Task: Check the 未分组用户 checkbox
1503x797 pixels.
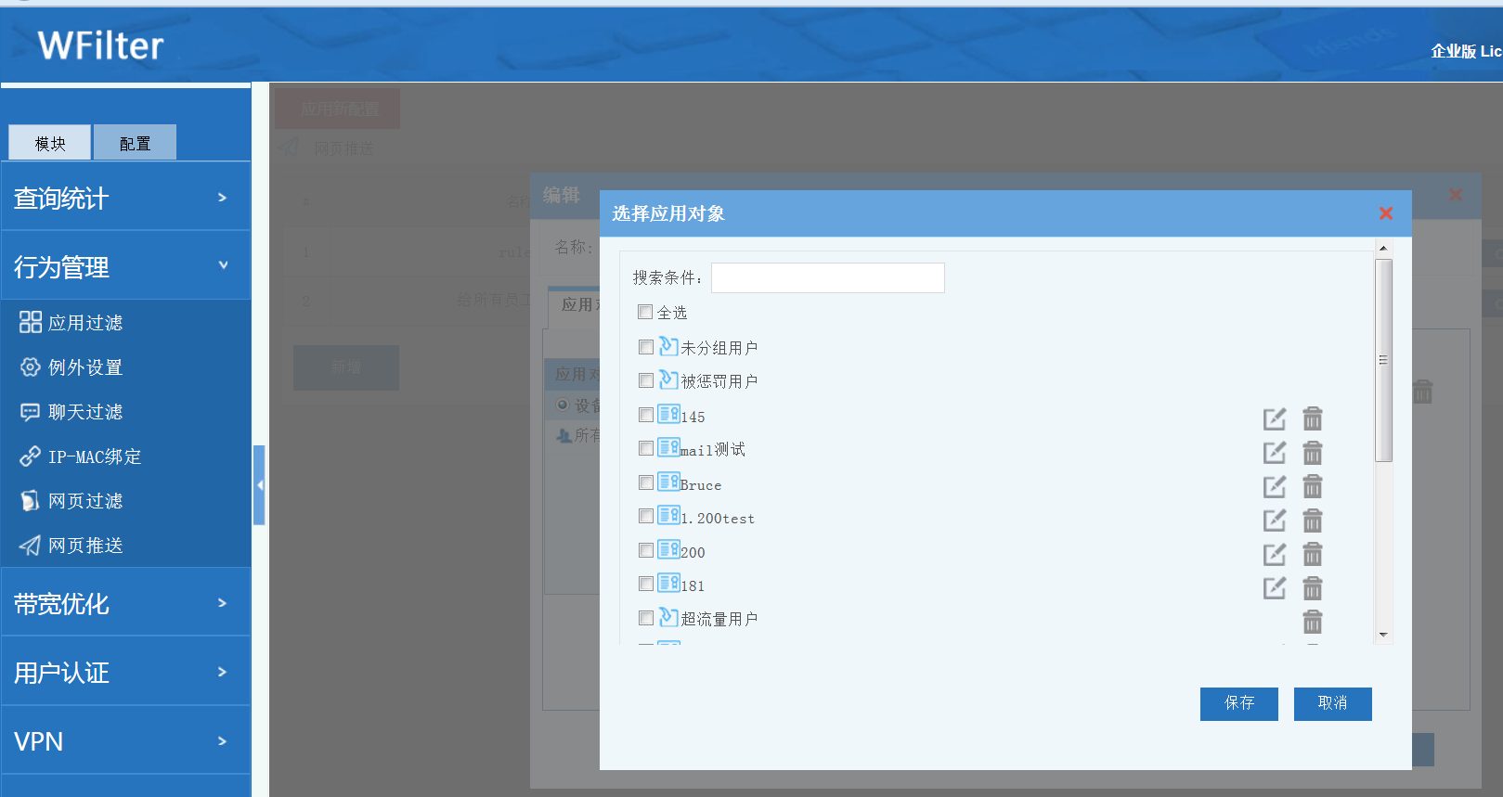Action: pos(646,347)
